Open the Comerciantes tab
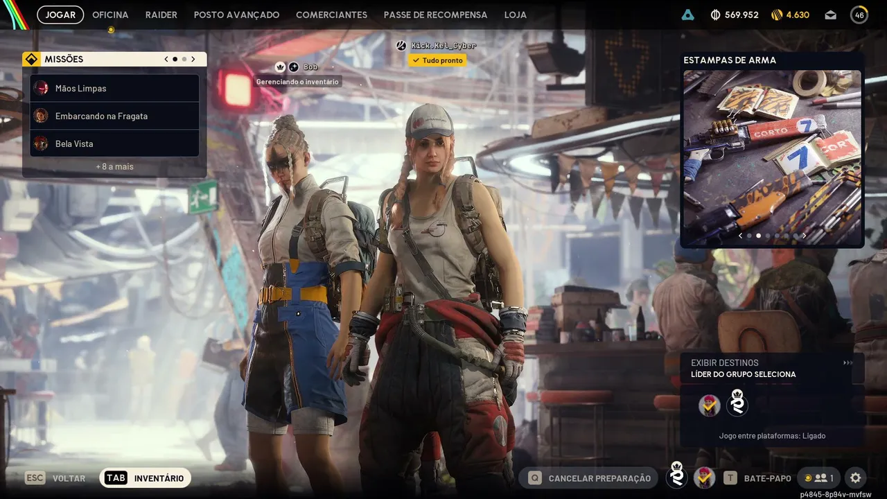 [332, 15]
